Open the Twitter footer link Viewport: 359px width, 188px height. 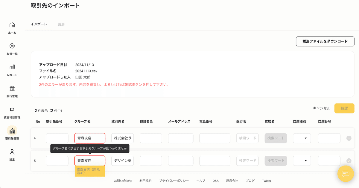coord(267,181)
